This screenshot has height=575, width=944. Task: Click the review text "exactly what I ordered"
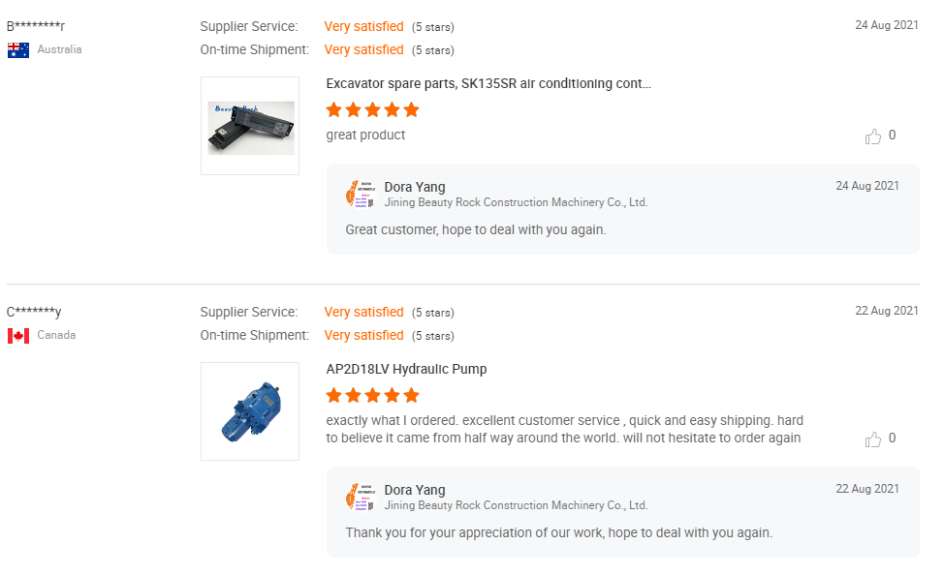(392, 420)
